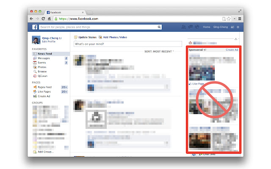The width and height of the screenshot is (271, 169).
Task: Bookmark this page with the star icon
Action: point(229,19)
